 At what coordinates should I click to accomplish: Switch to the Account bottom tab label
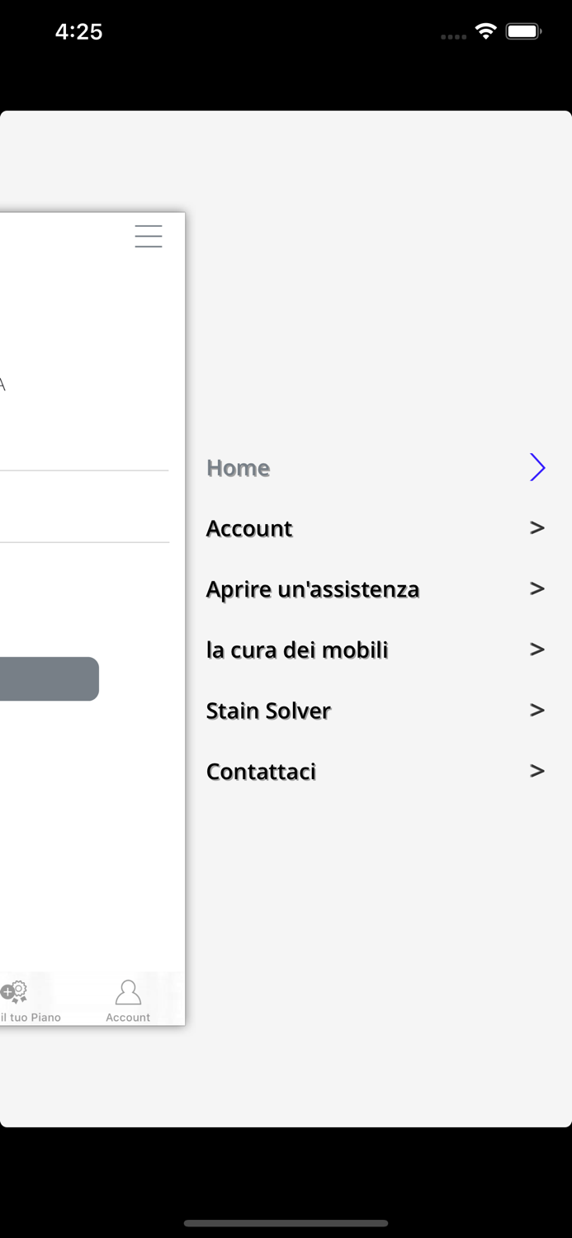(128, 1018)
